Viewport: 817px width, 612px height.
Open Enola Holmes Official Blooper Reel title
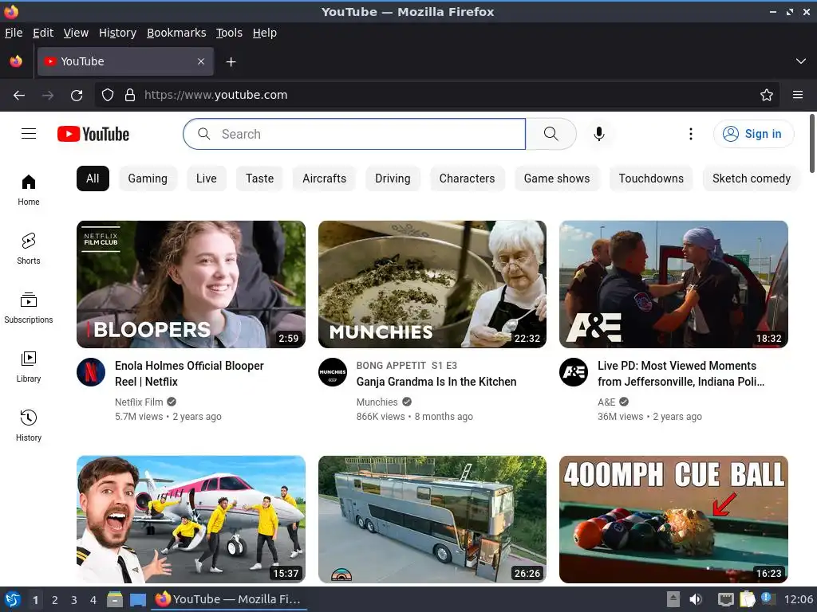point(190,374)
